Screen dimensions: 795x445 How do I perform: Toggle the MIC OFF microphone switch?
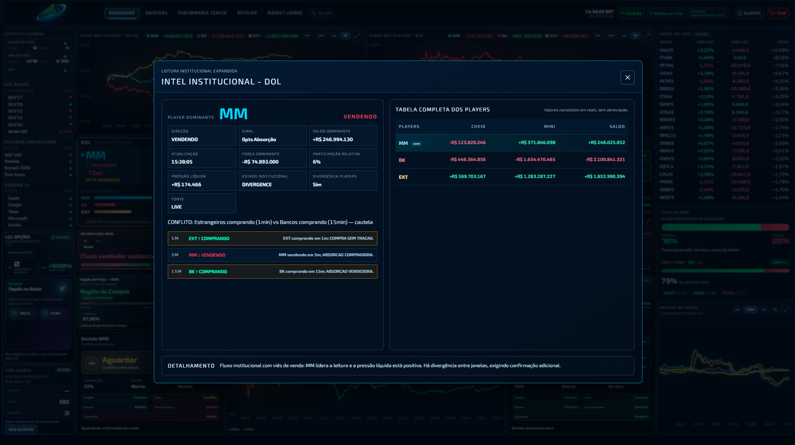coord(321,13)
